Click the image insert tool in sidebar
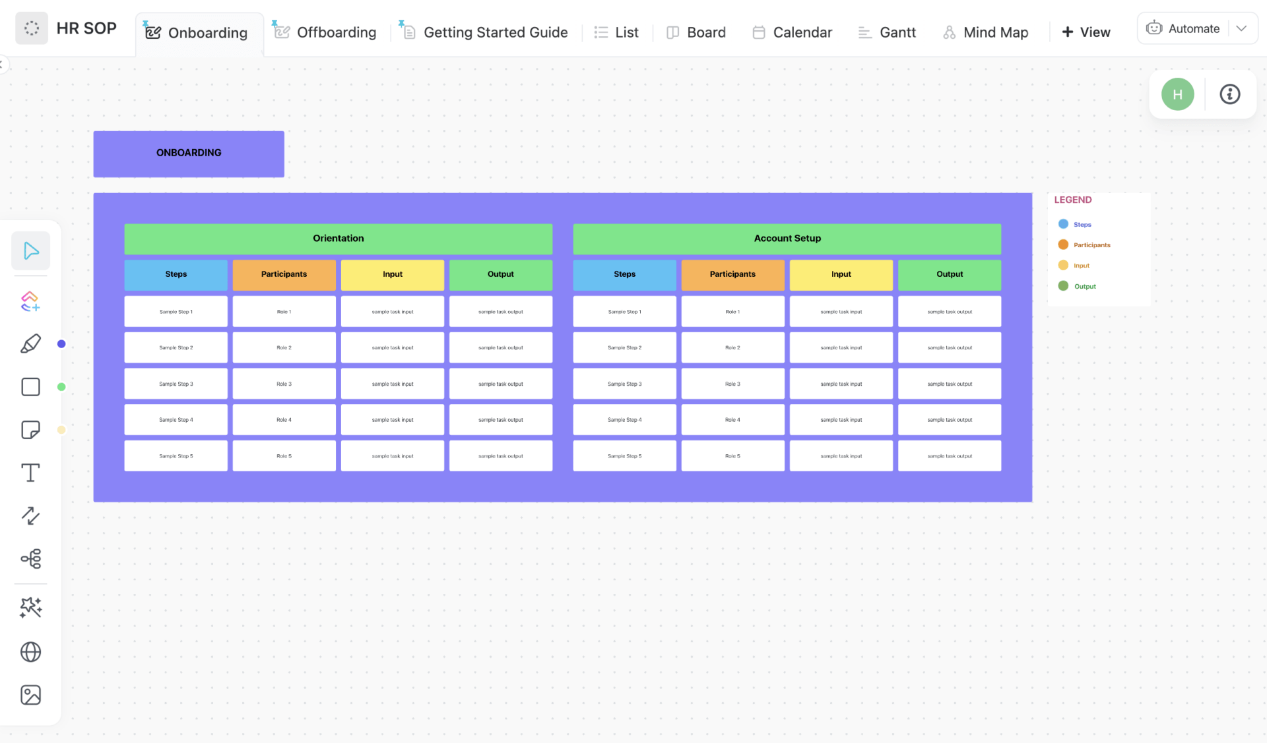 point(30,696)
